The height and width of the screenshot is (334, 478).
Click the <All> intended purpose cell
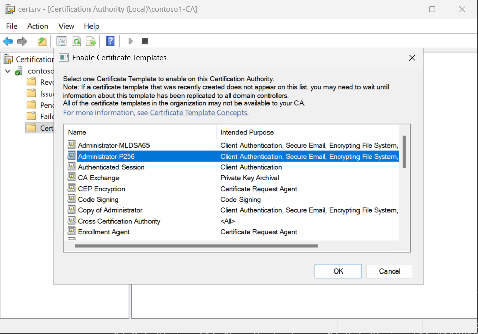pos(228,221)
